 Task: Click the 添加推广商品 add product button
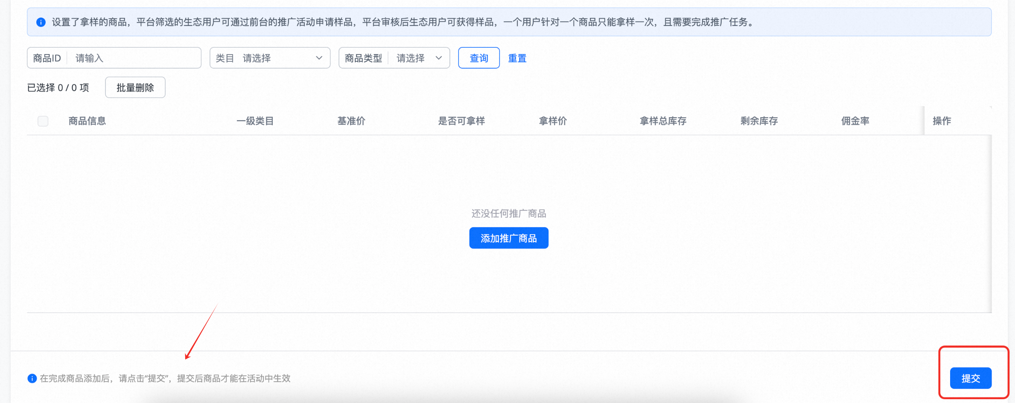508,238
